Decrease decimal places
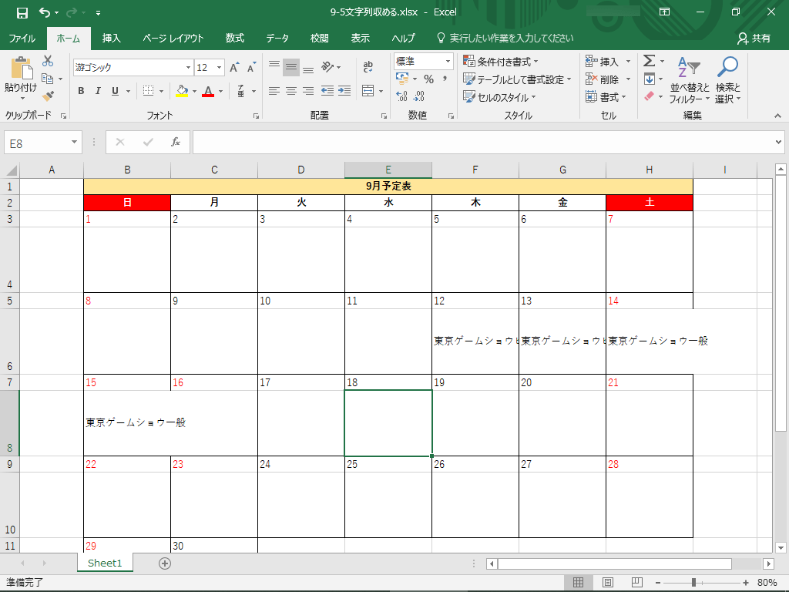789x592 pixels. [x=418, y=96]
